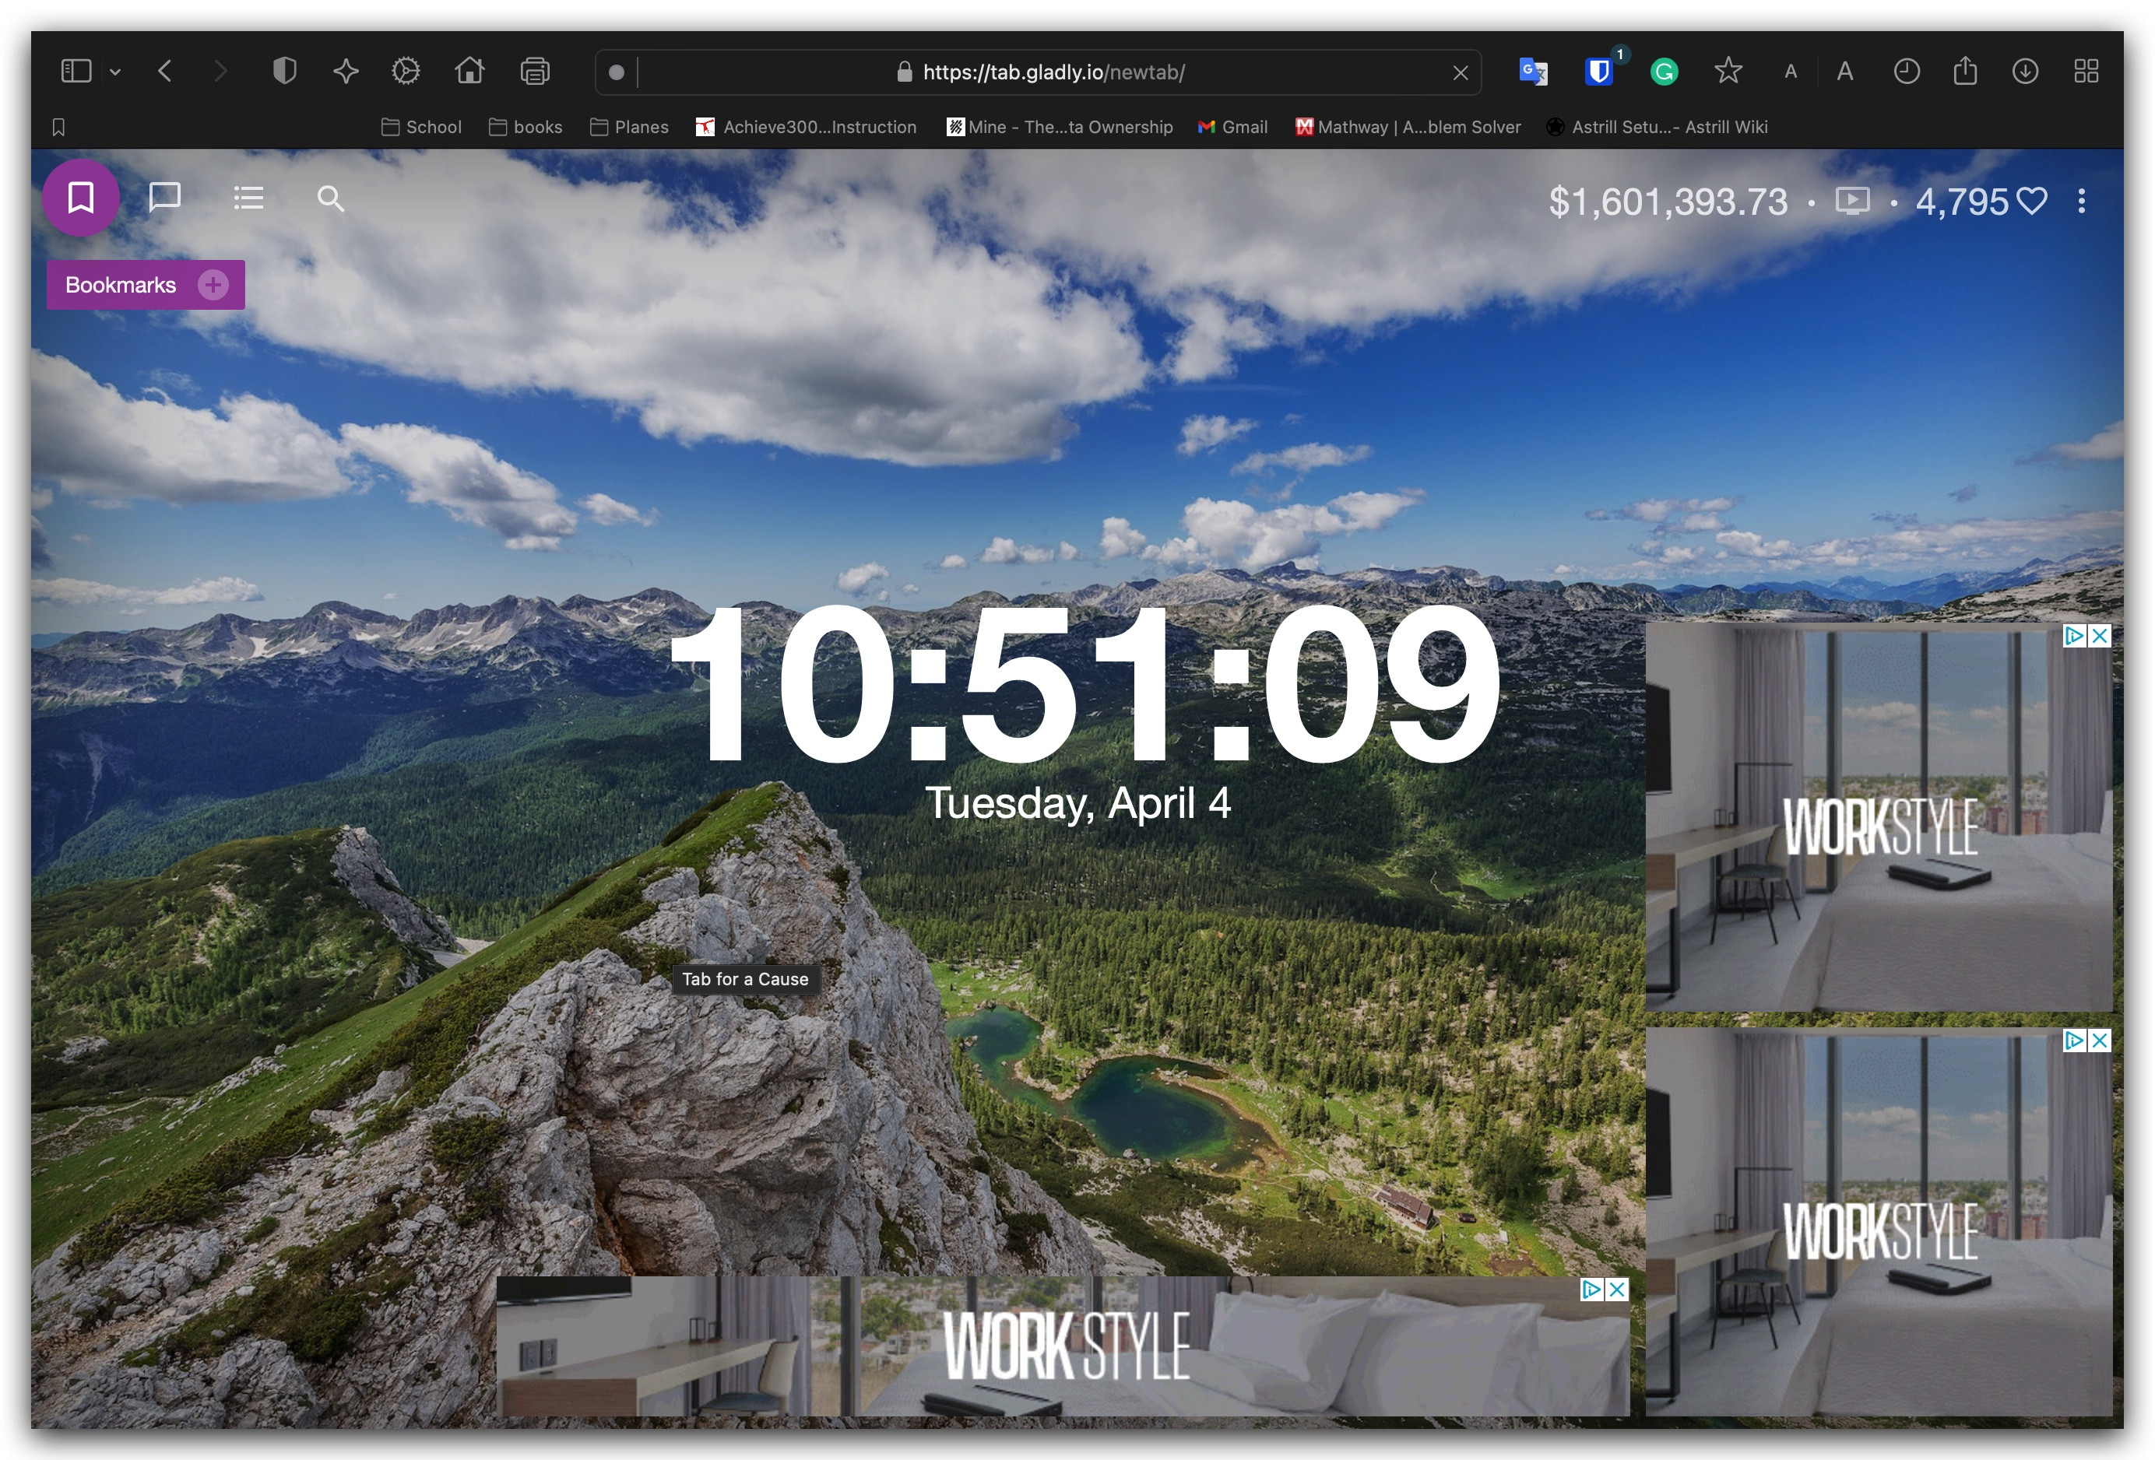Open the Google Translate extension

point(1532,72)
